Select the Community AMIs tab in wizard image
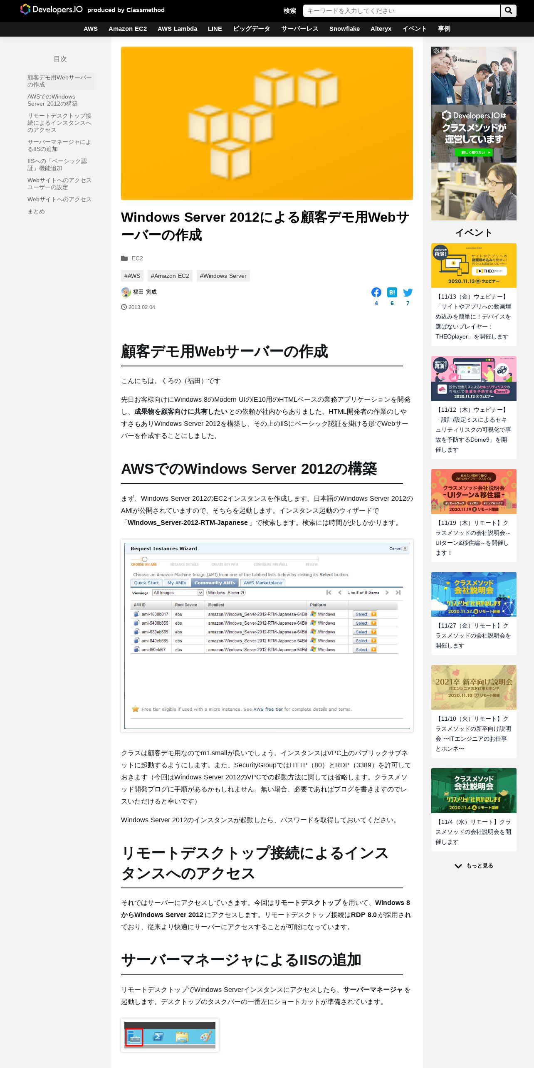 (x=215, y=583)
